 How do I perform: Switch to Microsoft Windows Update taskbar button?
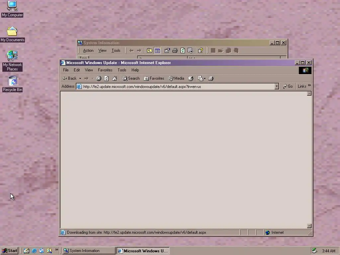tap(143, 251)
